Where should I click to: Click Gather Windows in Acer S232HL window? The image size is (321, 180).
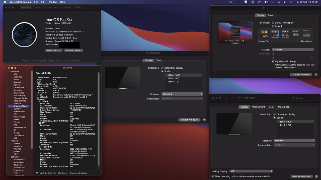(189, 120)
